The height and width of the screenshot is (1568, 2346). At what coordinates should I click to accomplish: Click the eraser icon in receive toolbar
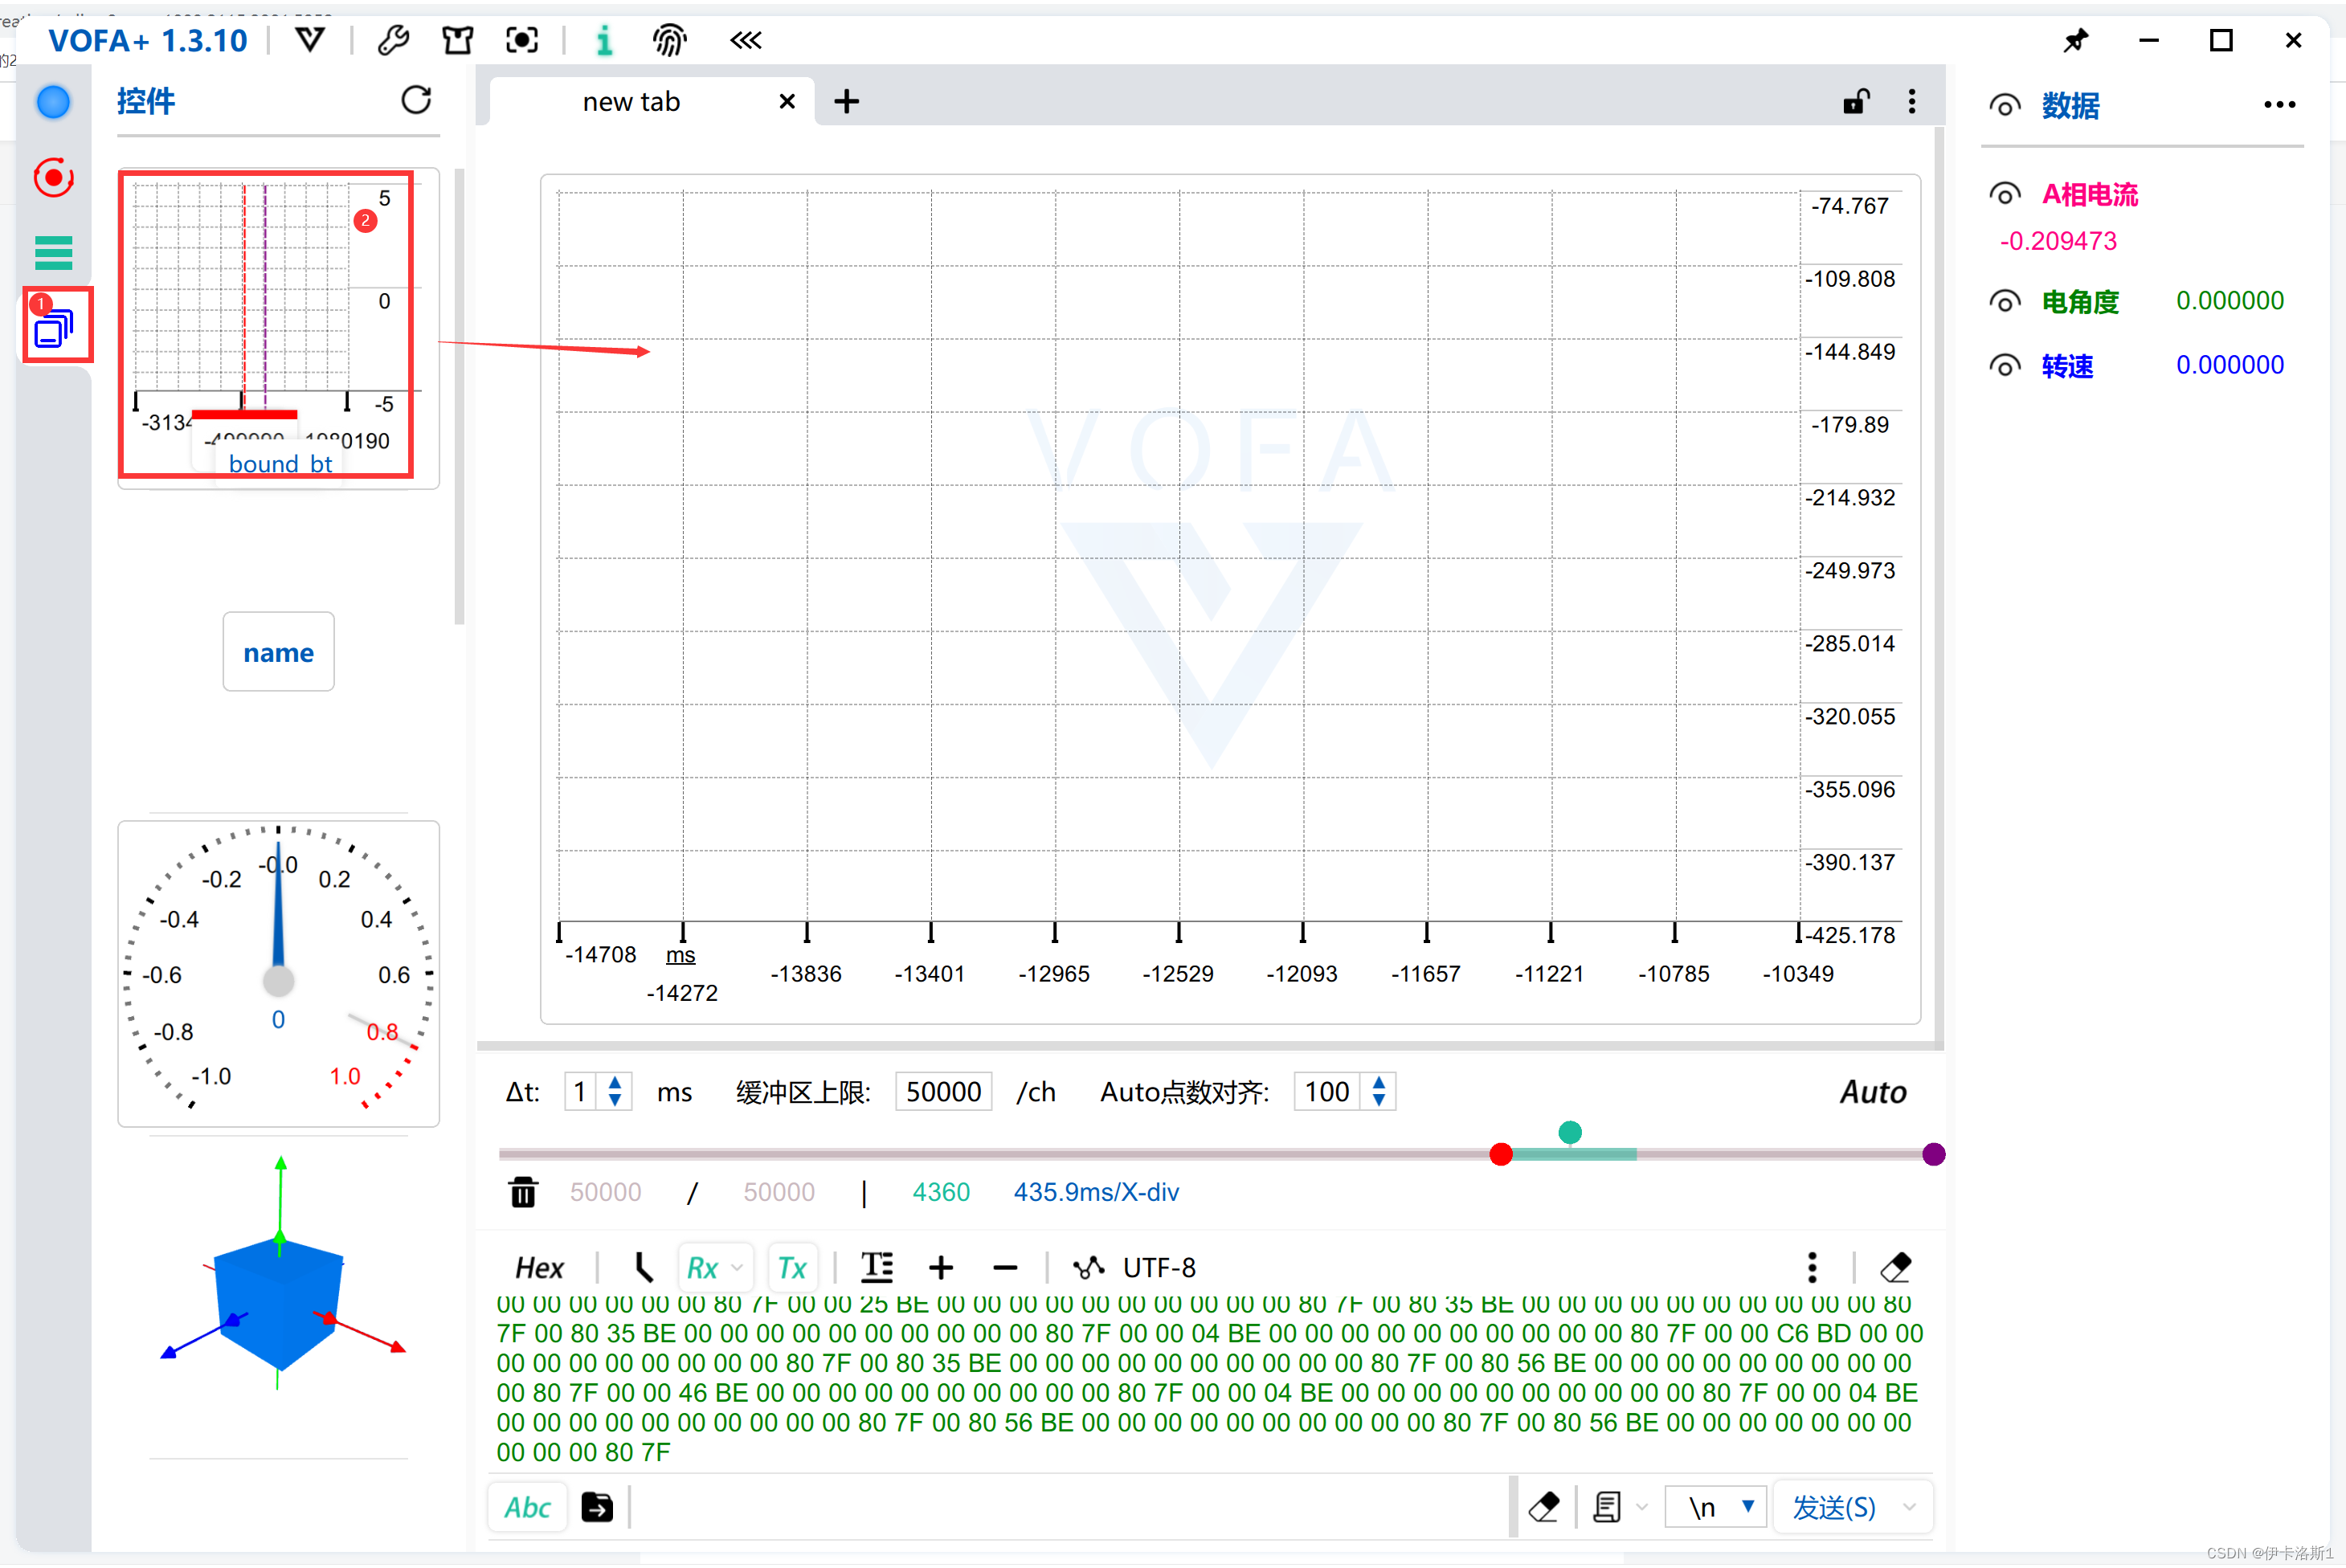tap(1895, 1267)
